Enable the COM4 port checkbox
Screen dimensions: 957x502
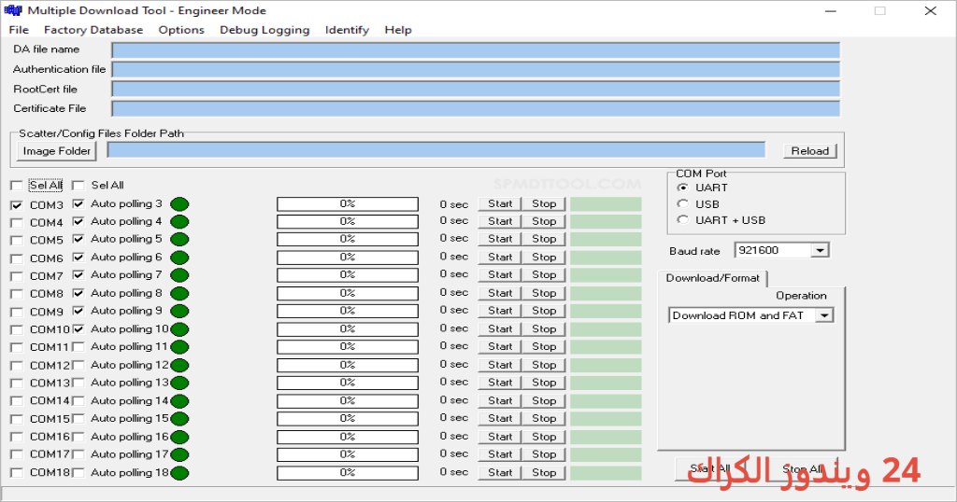pos(17,223)
